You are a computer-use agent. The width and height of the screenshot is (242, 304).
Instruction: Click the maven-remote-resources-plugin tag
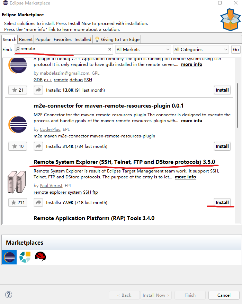123,136
